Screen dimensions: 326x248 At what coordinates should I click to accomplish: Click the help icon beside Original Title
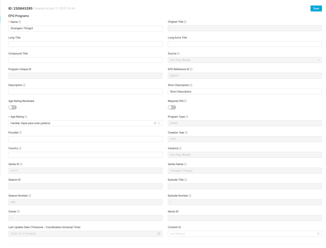pos(185,22)
